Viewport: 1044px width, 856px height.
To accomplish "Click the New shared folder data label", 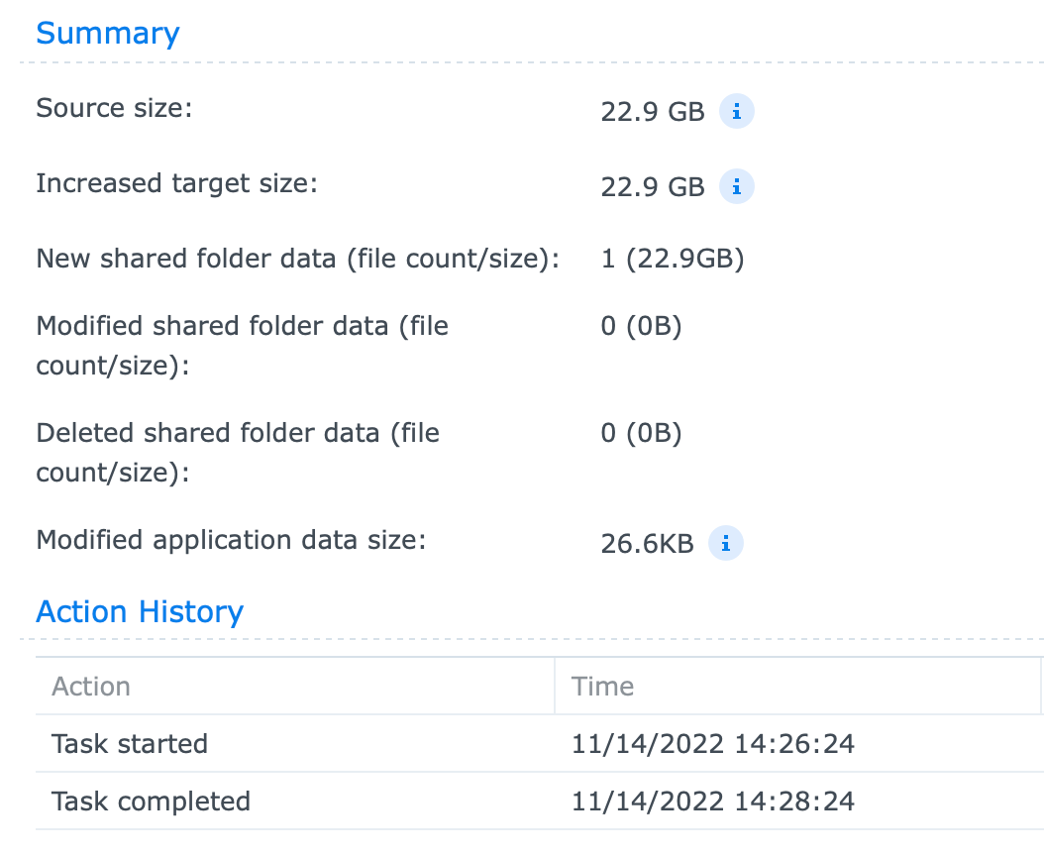I will point(297,260).
